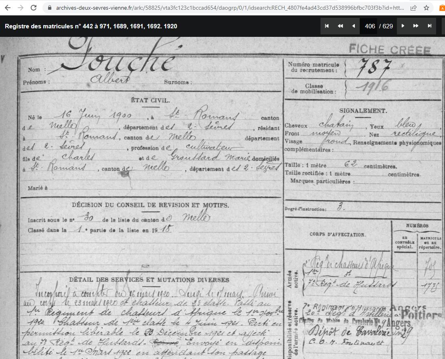Click the "Front" label
The image size is (445, 359).
point(292,133)
